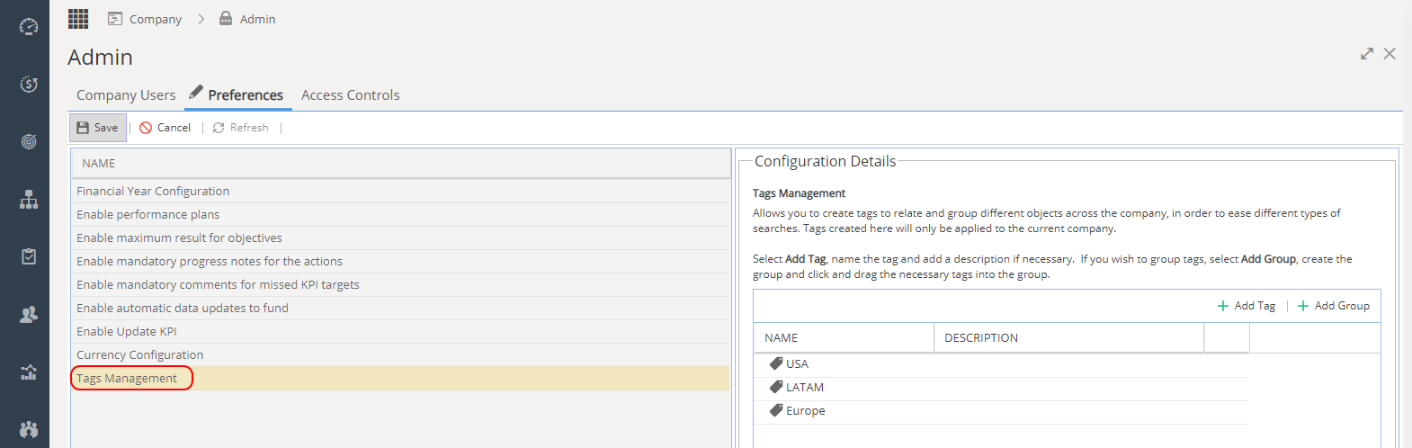The width and height of the screenshot is (1412, 448).
Task: Switch to the Access Controls tab
Action: pyautogui.click(x=351, y=95)
